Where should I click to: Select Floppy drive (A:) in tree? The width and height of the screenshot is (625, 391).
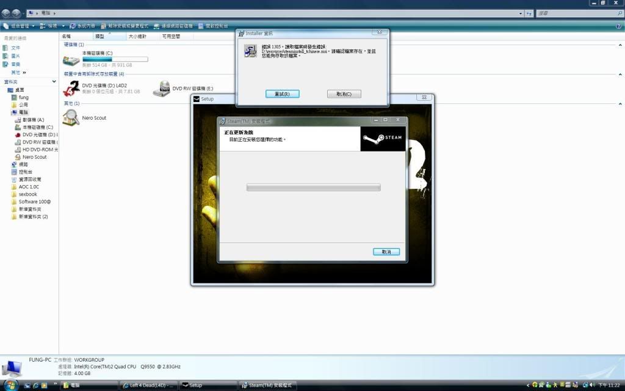(x=29, y=120)
